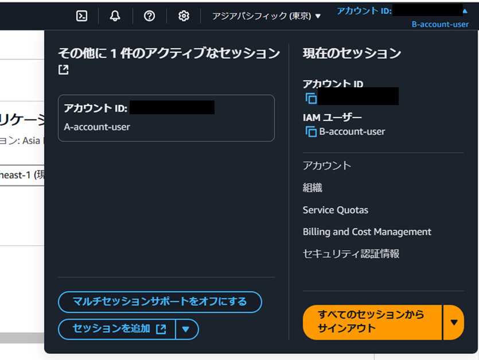Click the セッションを追加 button

point(116,329)
